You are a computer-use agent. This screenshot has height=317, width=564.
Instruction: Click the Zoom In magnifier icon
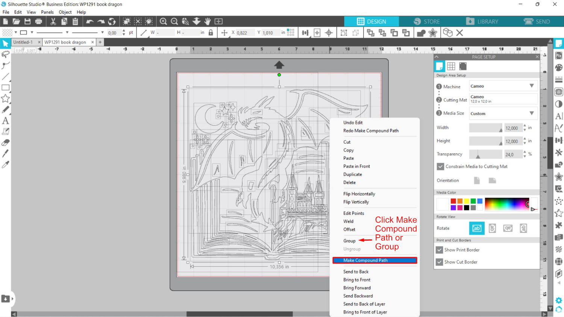tap(163, 21)
